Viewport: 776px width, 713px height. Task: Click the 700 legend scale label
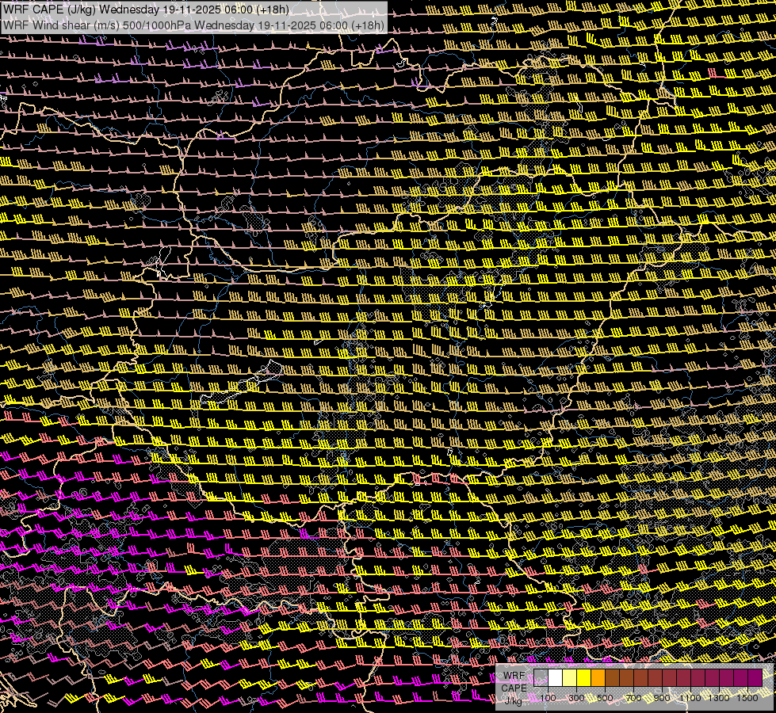pyautogui.click(x=633, y=698)
